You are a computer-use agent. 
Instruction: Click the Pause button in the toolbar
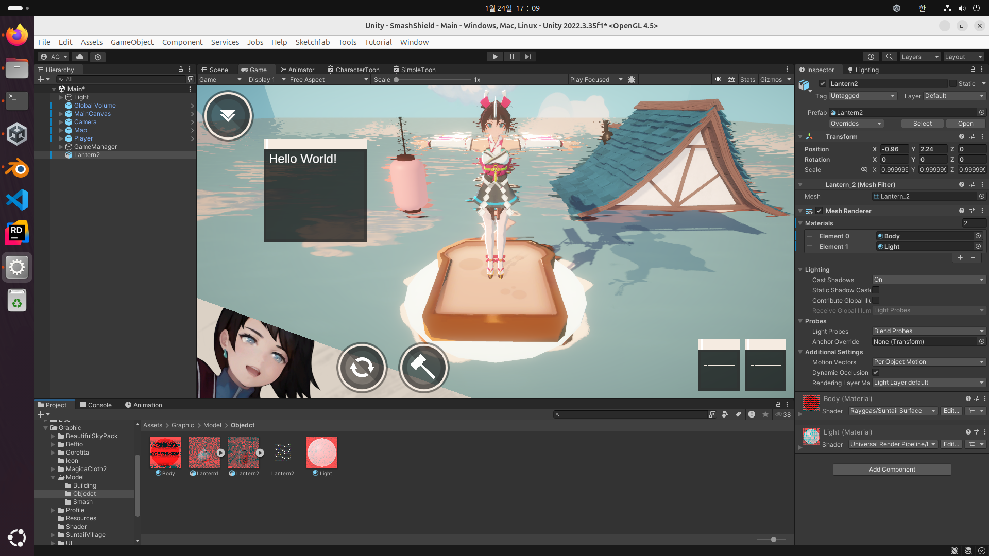click(x=511, y=57)
